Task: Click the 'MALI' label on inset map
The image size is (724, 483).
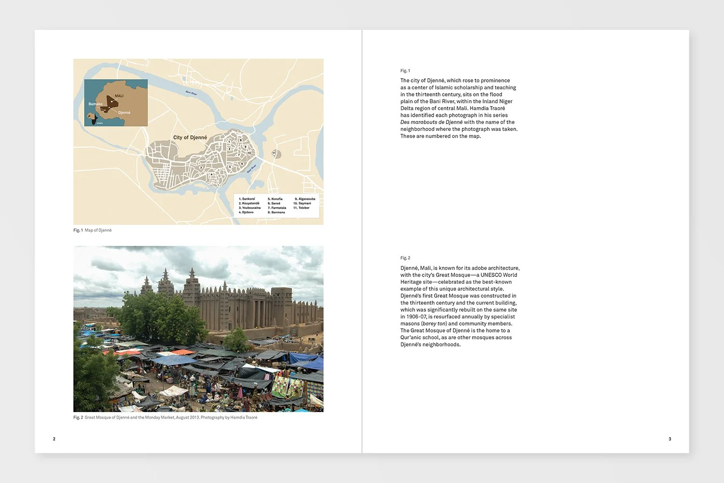Action: [119, 96]
